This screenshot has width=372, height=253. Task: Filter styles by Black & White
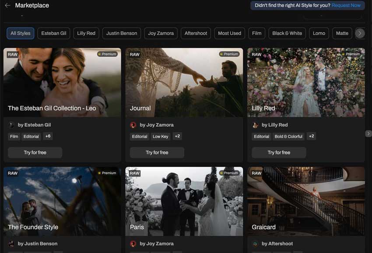[287, 33]
